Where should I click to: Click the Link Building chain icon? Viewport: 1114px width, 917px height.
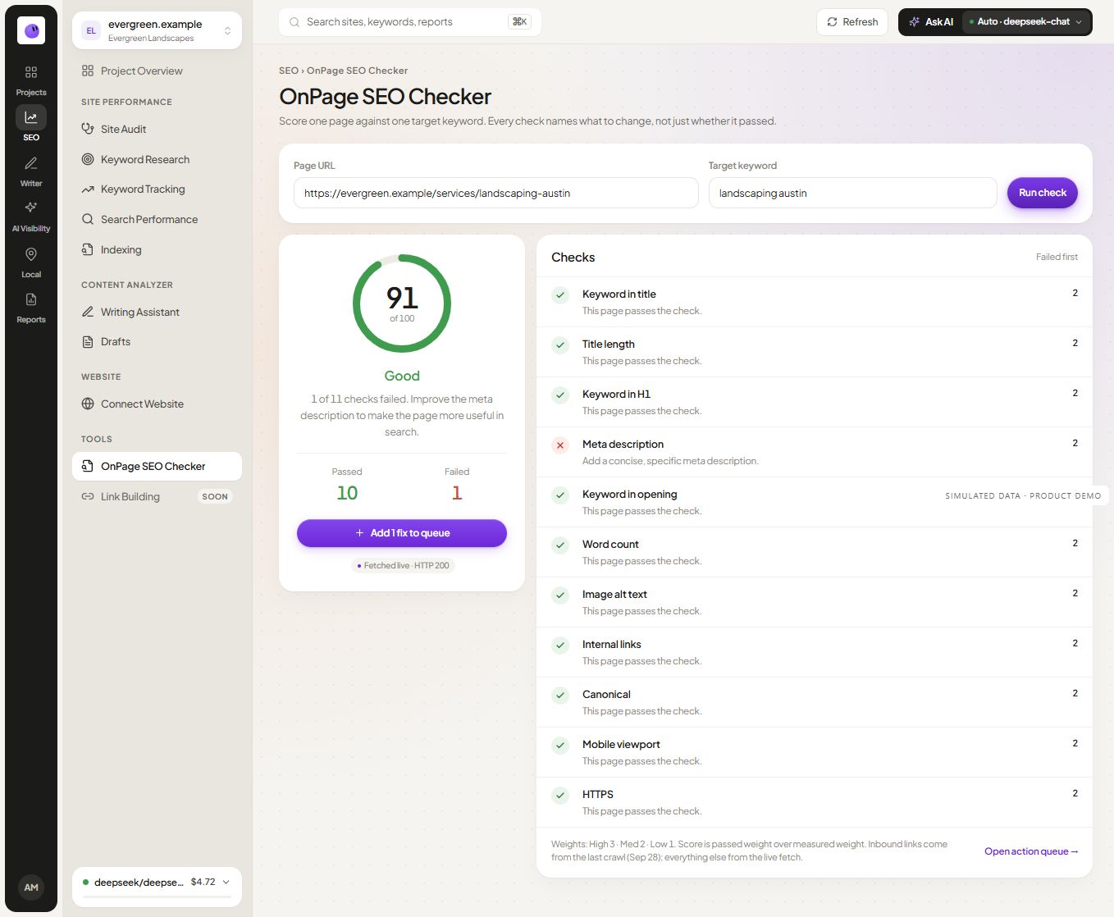pos(88,496)
